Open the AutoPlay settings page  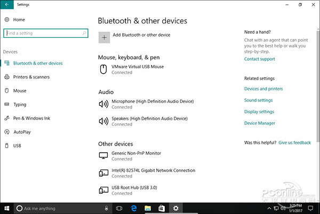pos(22,132)
